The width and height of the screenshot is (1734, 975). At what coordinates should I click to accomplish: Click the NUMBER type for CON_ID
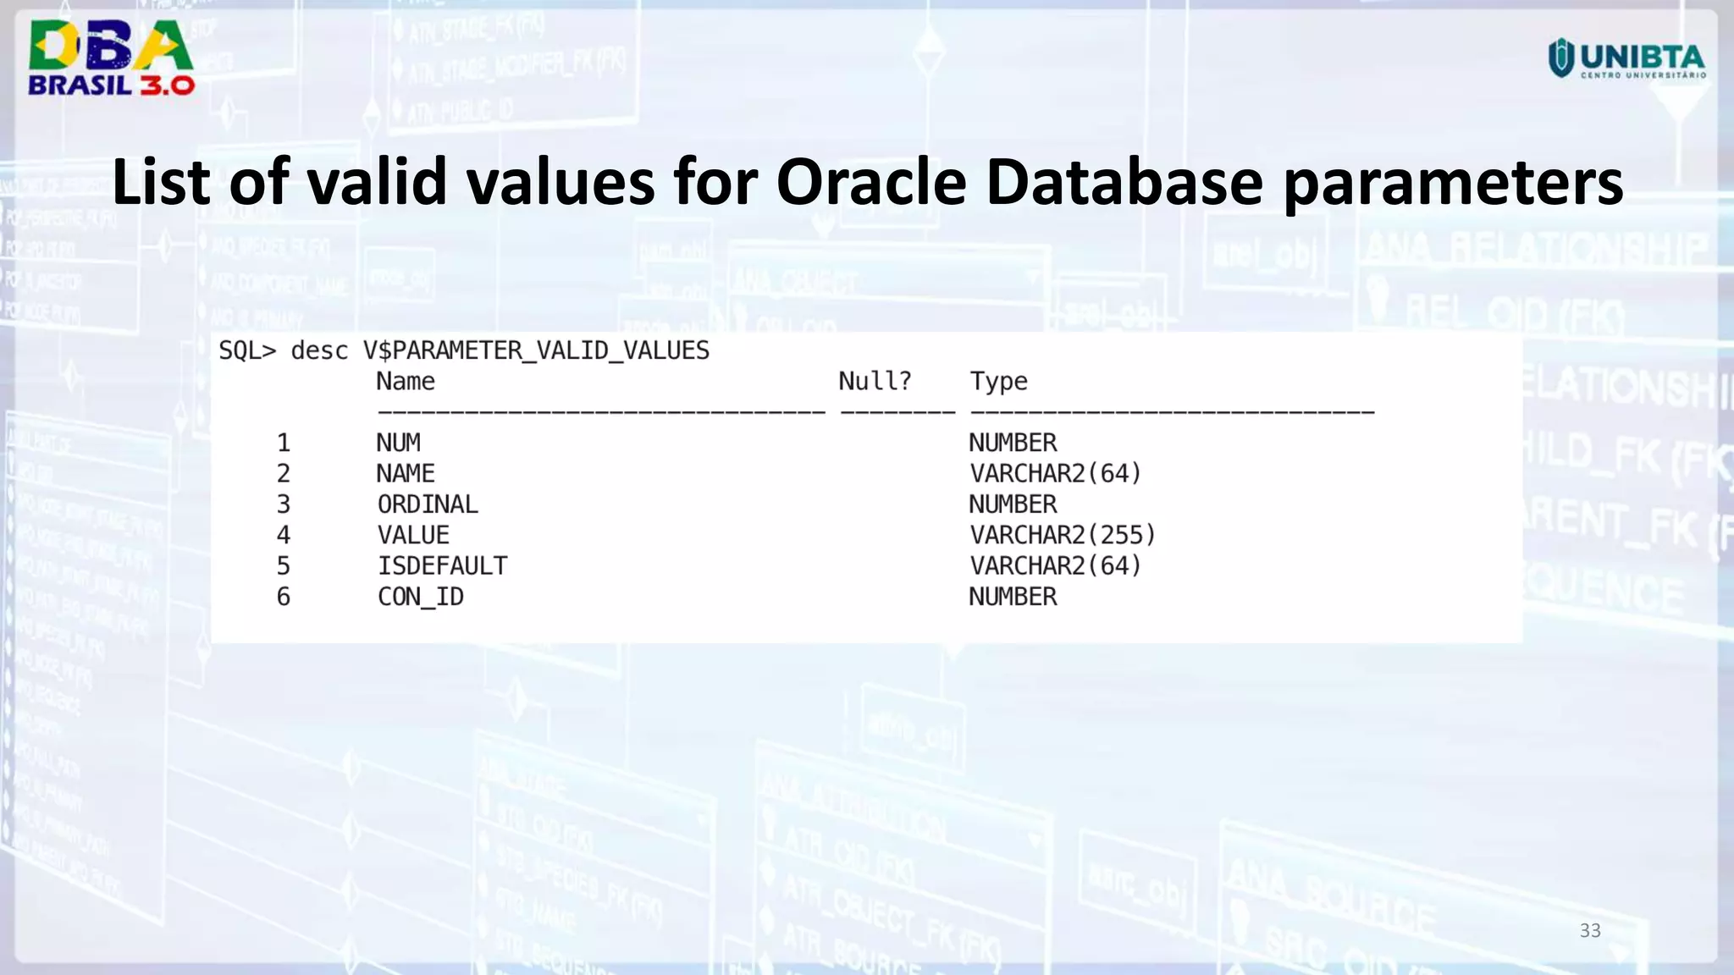coord(1013,597)
